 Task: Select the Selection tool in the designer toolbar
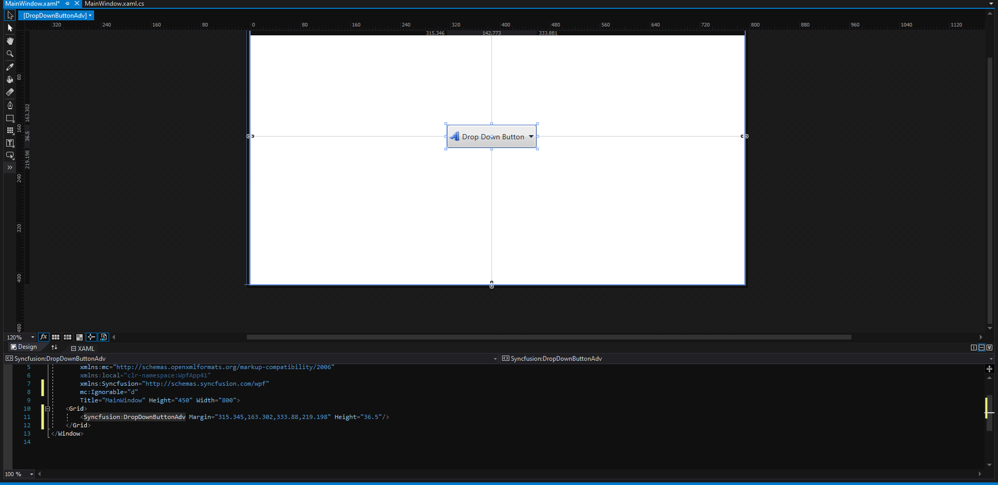[x=9, y=15]
